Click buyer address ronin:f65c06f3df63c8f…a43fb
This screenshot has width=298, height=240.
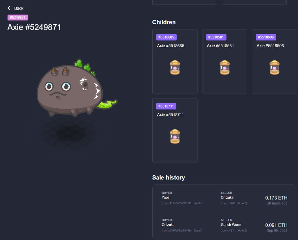coord(182,203)
